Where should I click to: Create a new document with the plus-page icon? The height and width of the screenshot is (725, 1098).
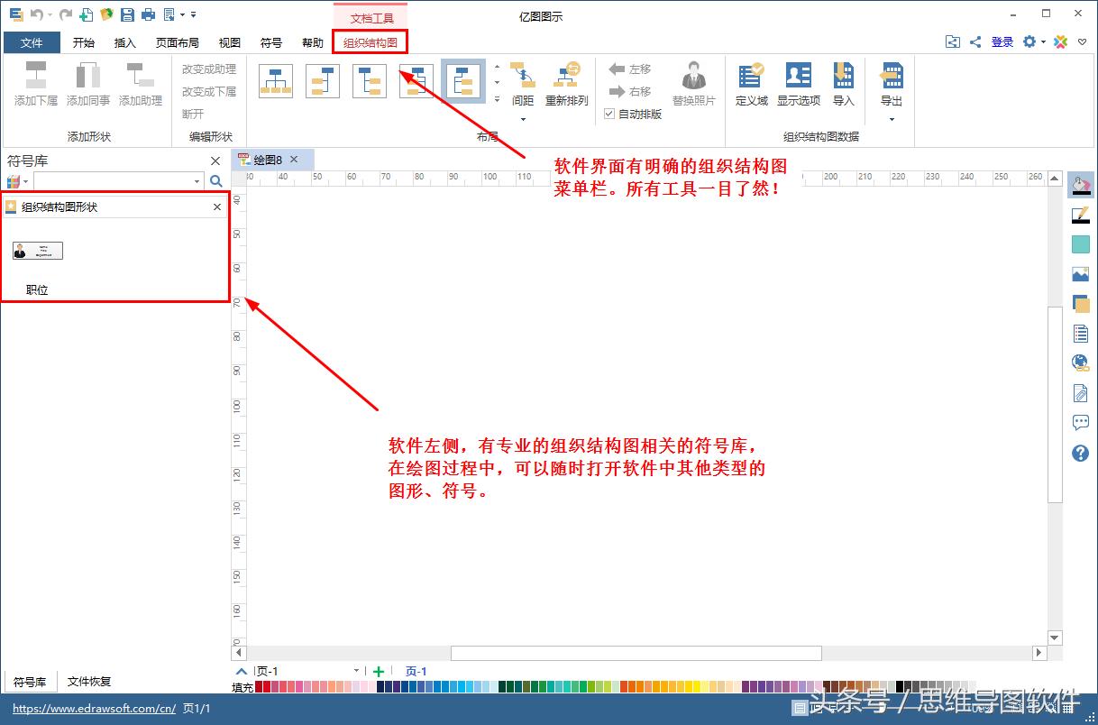click(x=87, y=14)
